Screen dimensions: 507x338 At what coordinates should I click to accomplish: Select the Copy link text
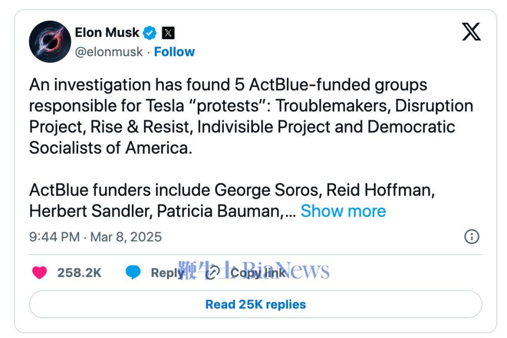[x=258, y=273]
